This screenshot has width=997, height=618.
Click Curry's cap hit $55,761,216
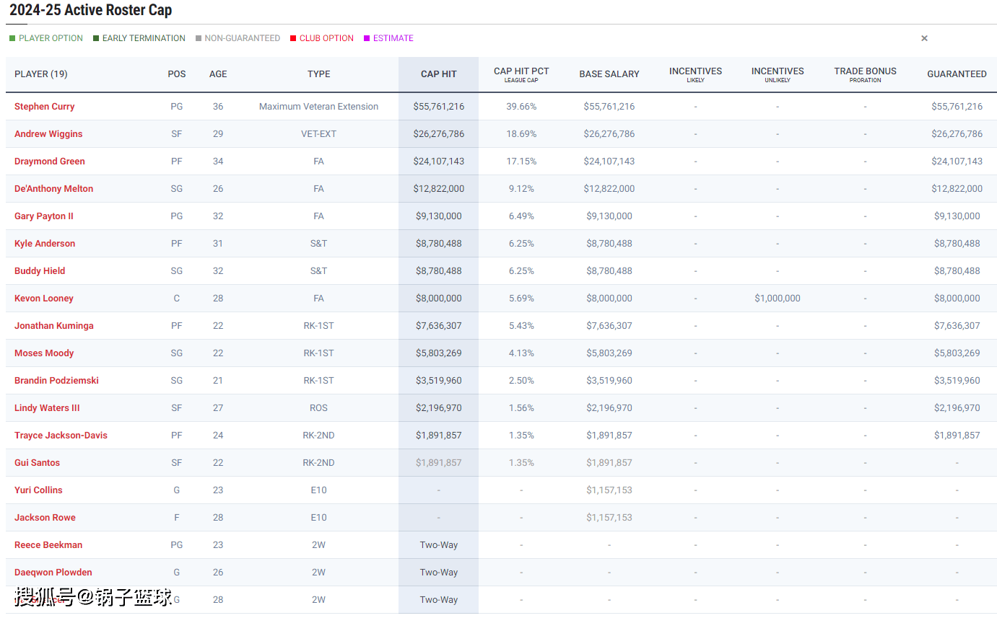coord(439,106)
